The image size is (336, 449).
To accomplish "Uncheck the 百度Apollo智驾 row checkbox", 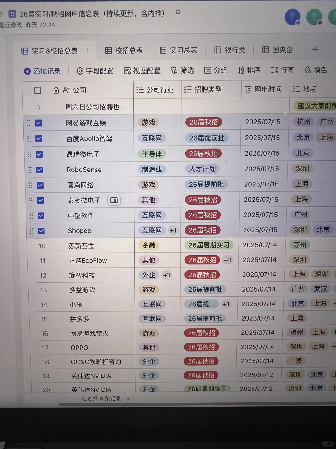I will tap(39, 138).
